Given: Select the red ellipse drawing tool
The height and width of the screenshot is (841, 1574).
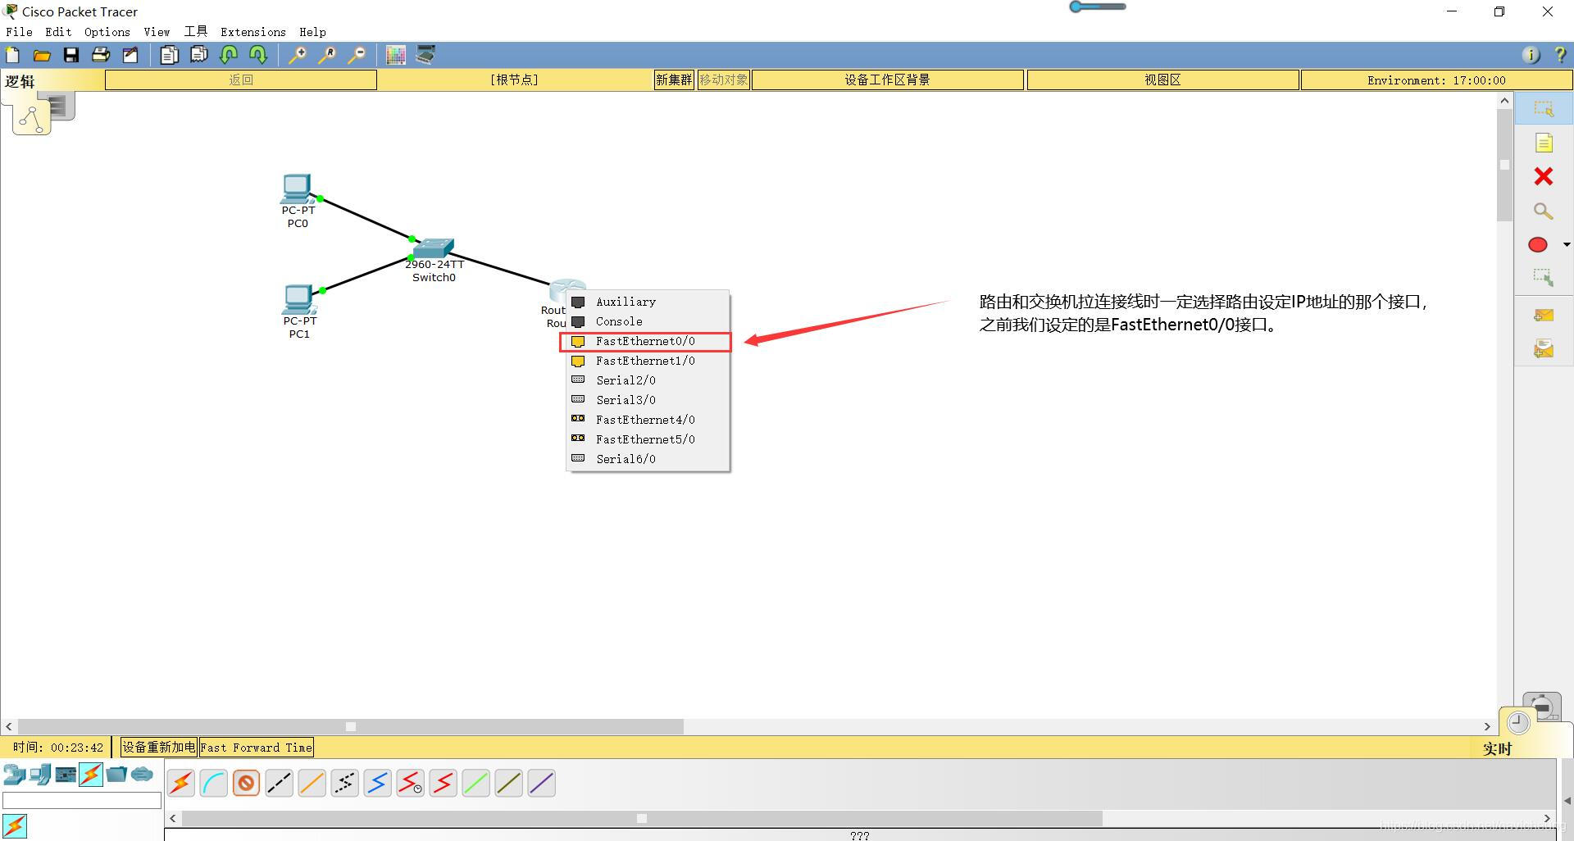Looking at the screenshot, I should pyautogui.click(x=1538, y=244).
